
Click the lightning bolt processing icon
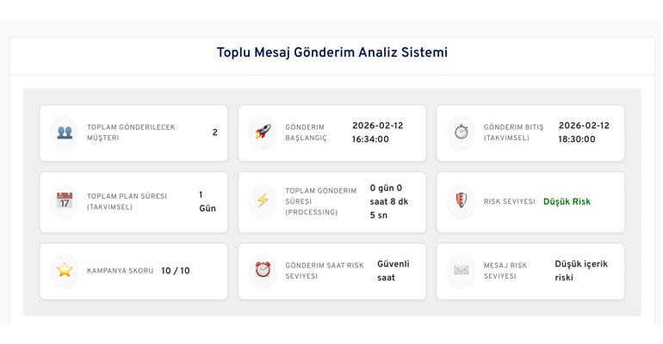click(x=263, y=201)
